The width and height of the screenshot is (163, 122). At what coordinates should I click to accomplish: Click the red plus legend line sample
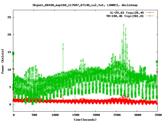(150, 13)
